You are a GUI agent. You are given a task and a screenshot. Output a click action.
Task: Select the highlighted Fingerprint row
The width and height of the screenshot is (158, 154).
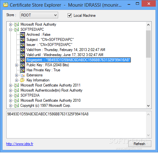[78, 60]
